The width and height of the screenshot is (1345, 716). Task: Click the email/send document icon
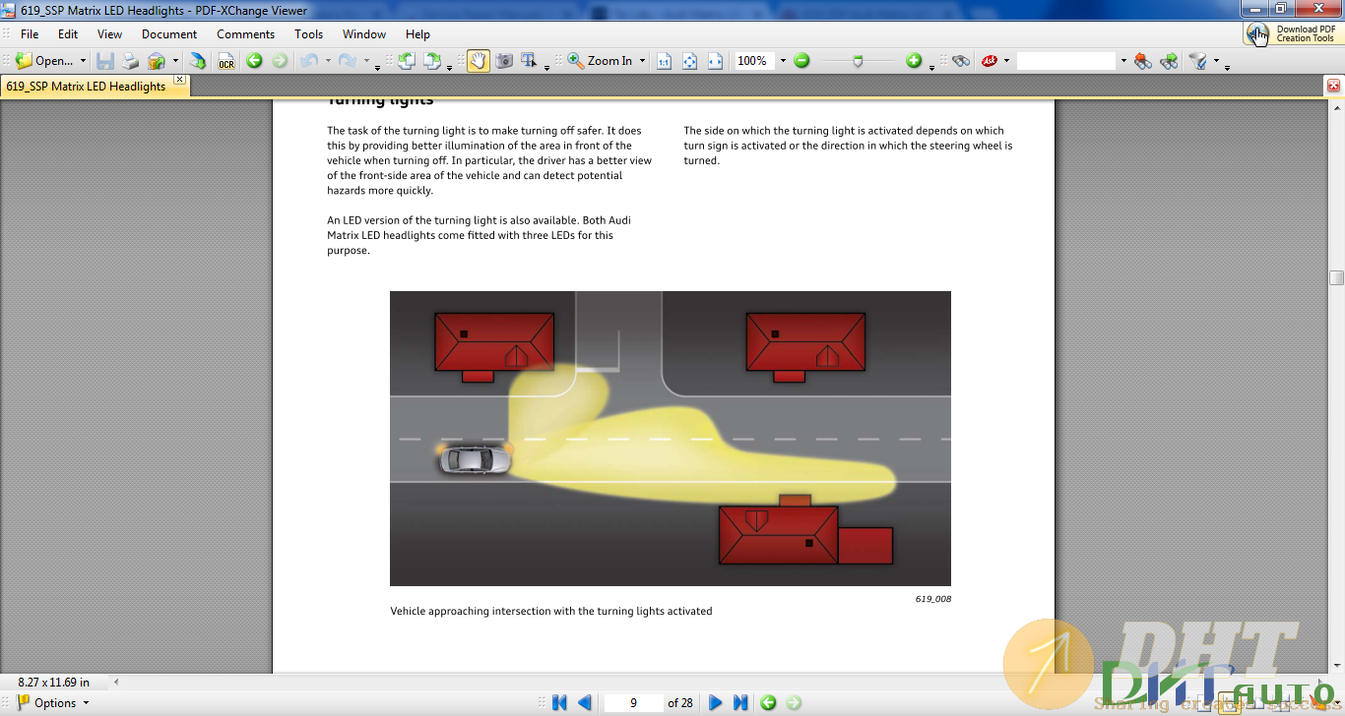coord(157,61)
